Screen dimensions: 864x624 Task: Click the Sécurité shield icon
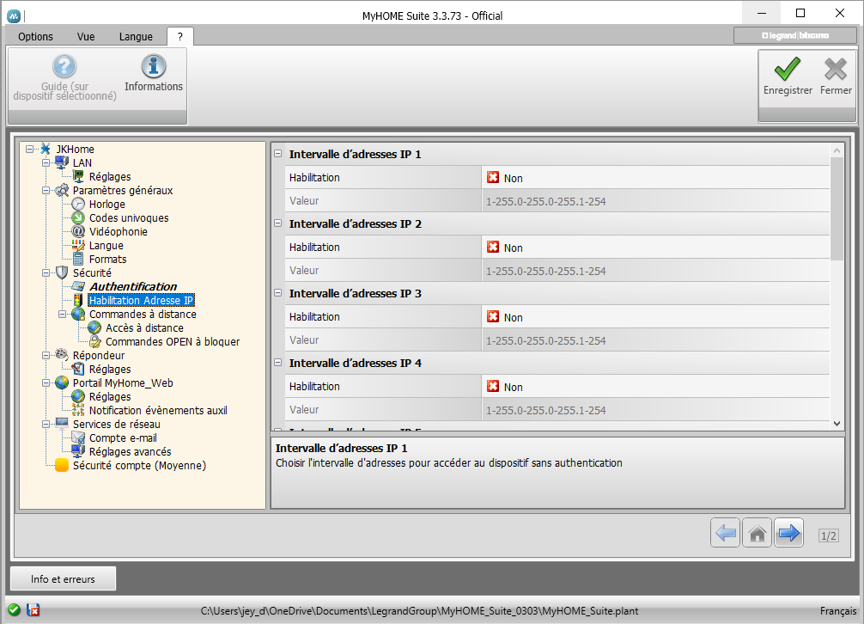point(62,272)
